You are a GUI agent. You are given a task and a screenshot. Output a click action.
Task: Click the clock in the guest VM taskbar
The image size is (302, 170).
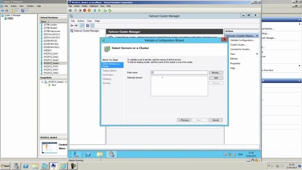pyautogui.click(x=251, y=154)
